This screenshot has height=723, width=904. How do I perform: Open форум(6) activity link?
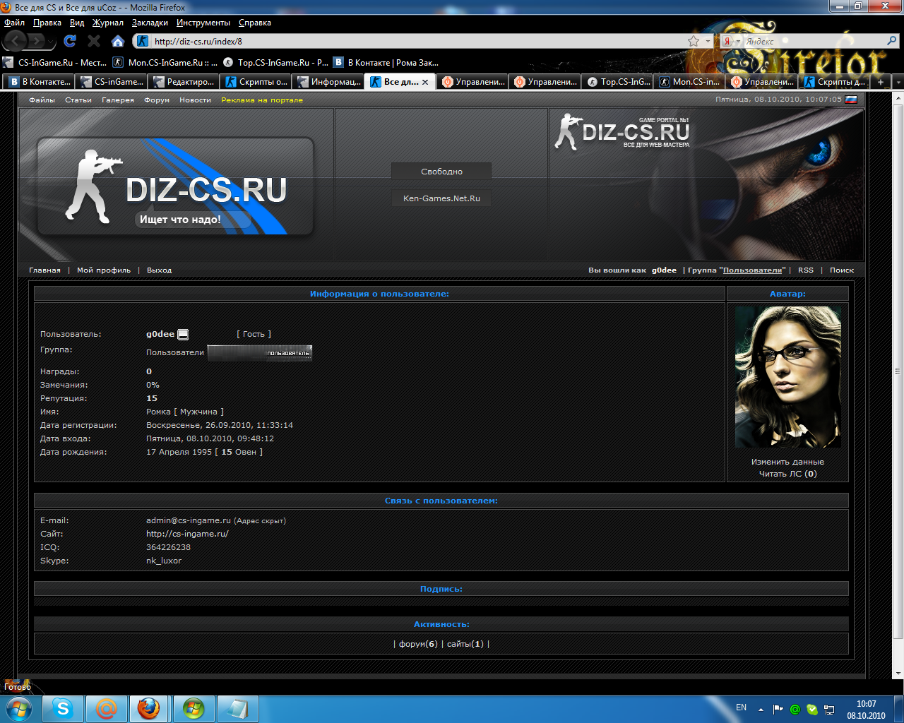(x=418, y=644)
